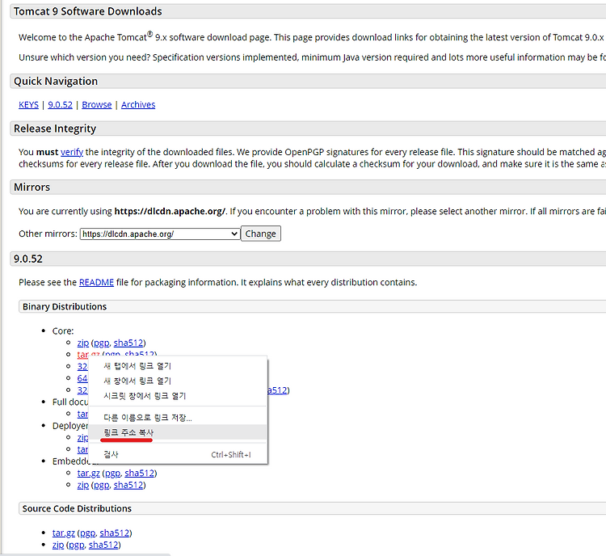
Task: Open pgp signature for source zip
Action: (x=77, y=545)
